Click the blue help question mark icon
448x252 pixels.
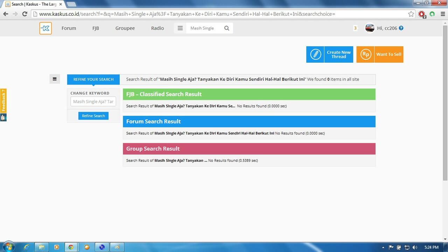pyautogui.click(x=401, y=28)
